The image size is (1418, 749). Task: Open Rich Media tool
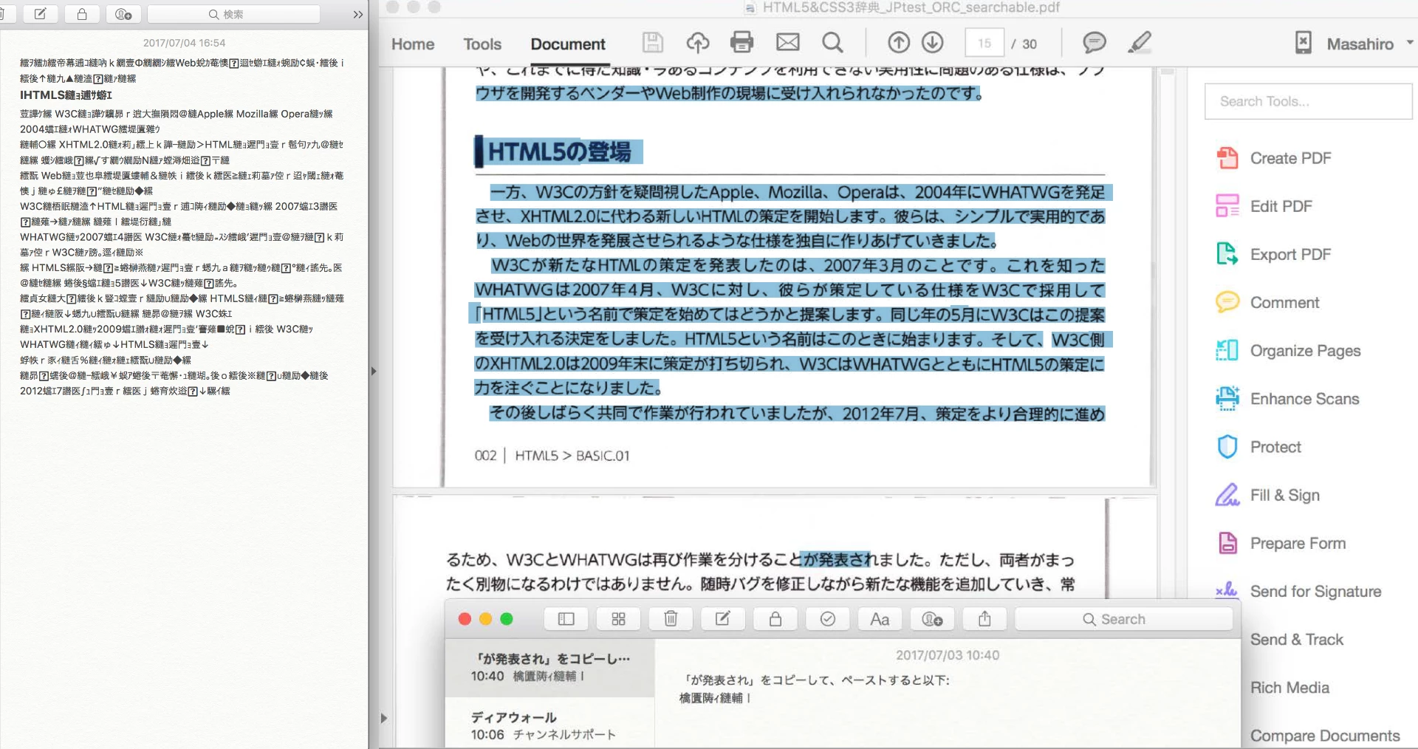point(1289,688)
